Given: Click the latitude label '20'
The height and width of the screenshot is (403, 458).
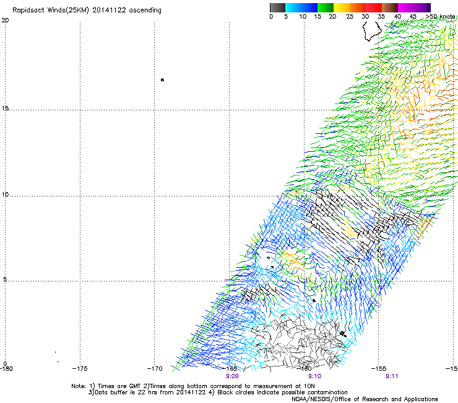Looking at the screenshot, I should coord(5,20).
